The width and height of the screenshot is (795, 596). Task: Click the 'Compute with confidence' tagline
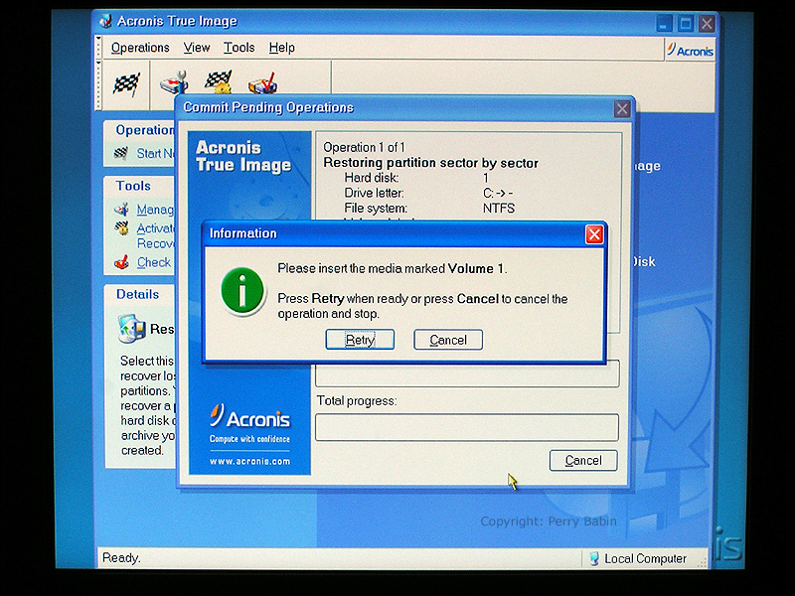point(250,439)
